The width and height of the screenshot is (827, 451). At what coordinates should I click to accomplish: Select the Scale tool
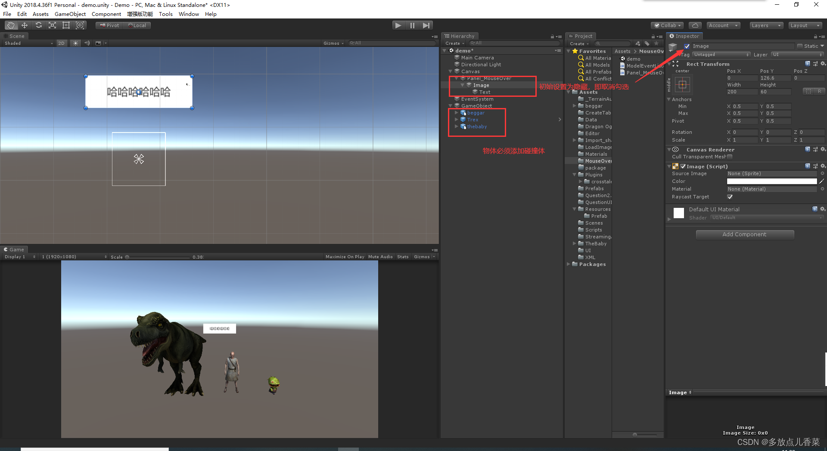tap(52, 25)
